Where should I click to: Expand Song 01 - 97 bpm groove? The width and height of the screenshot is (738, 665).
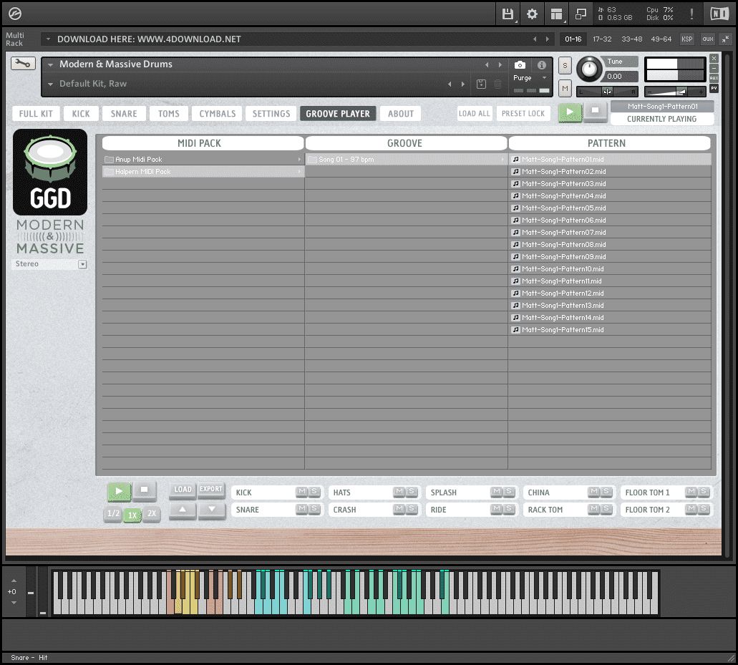coord(406,160)
